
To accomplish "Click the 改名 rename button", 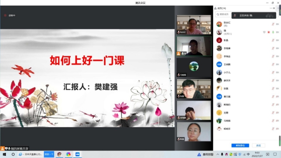I will [259, 145].
